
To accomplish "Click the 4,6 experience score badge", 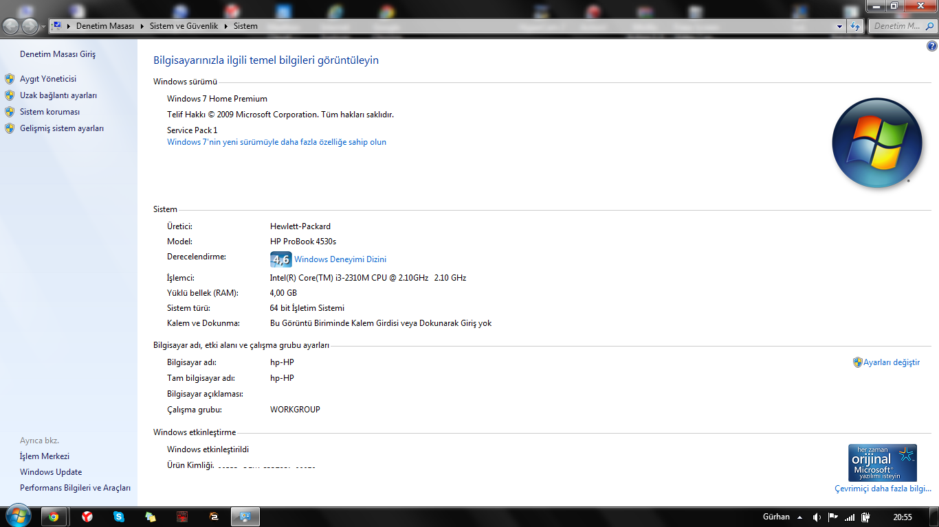I will tap(280, 259).
